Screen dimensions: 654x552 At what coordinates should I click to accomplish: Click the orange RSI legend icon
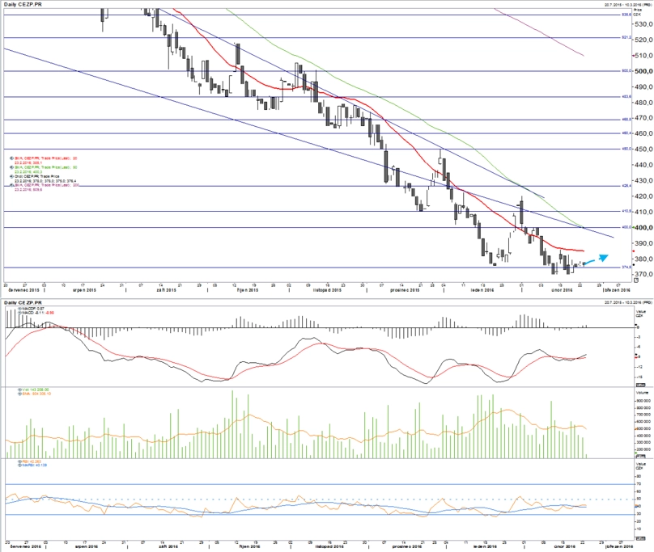19,461
